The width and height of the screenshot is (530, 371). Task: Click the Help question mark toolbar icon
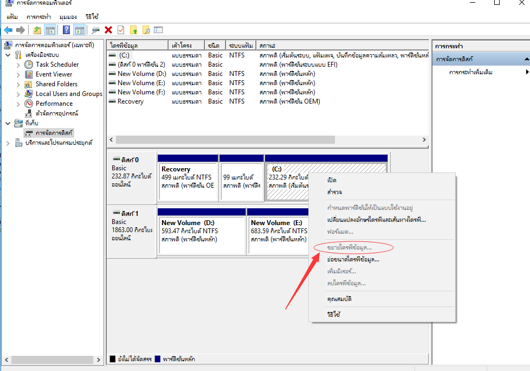[66, 30]
